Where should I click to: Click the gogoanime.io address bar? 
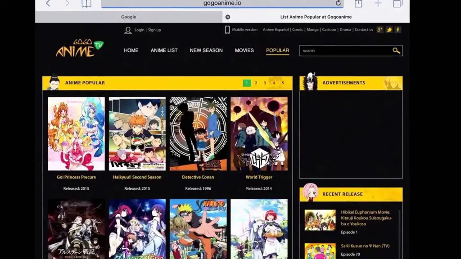[x=222, y=3]
